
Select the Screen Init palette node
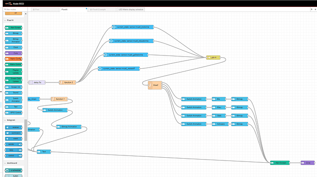pyautogui.click(x=13, y=87)
